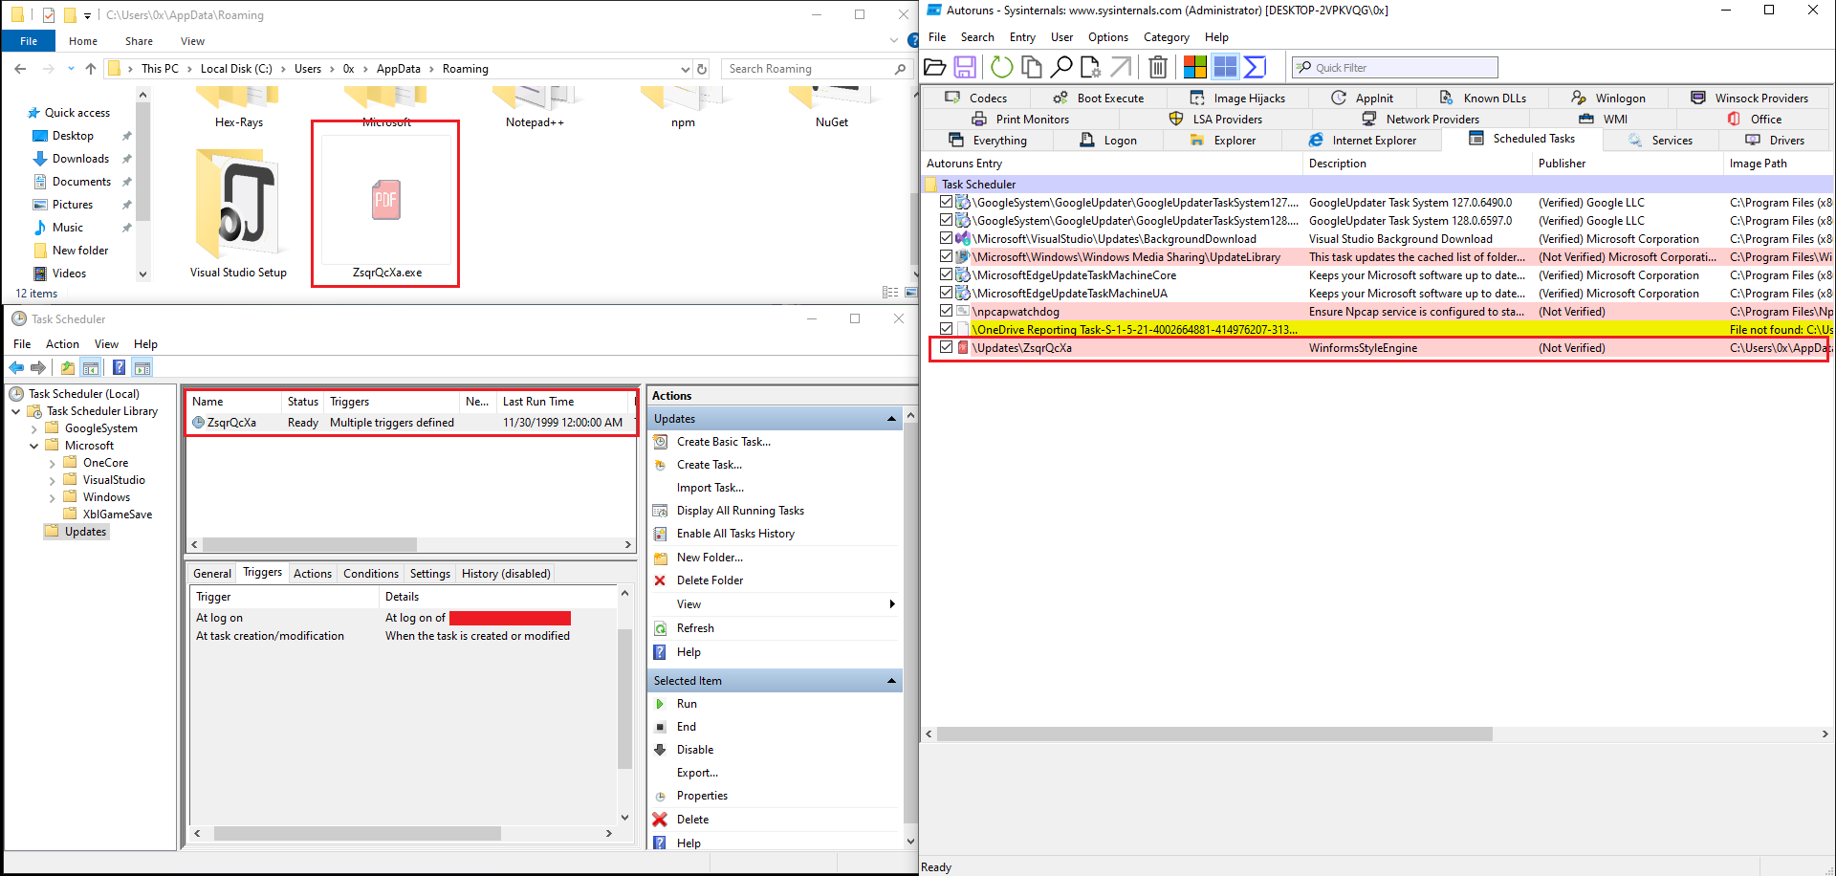Open the Action menu in Task Scheduler
The width and height of the screenshot is (1836, 876).
point(62,344)
